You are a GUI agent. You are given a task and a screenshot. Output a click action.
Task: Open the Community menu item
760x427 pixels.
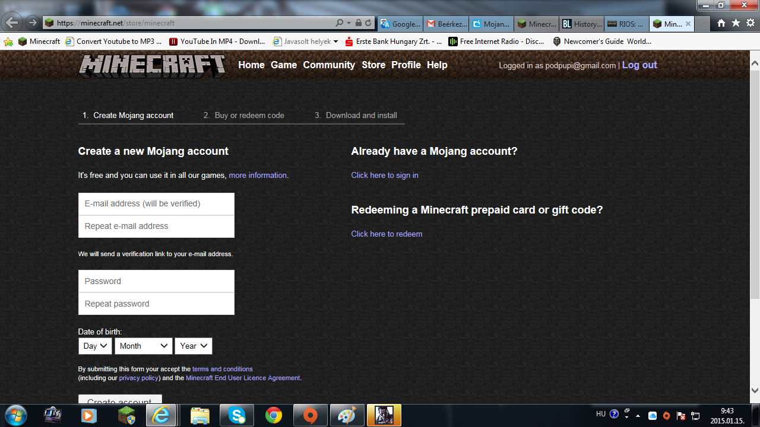click(x=329, y=65)
